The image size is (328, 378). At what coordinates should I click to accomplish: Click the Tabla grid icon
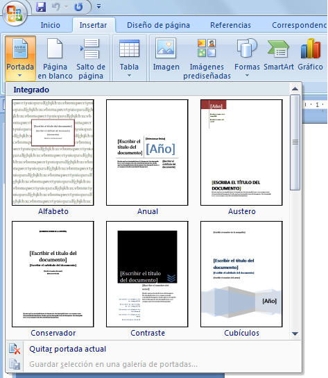130,49
